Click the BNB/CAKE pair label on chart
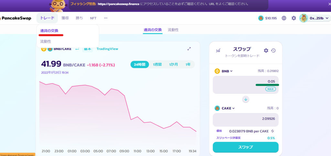This screenshot has width=331, height=156. pos(62,49)
